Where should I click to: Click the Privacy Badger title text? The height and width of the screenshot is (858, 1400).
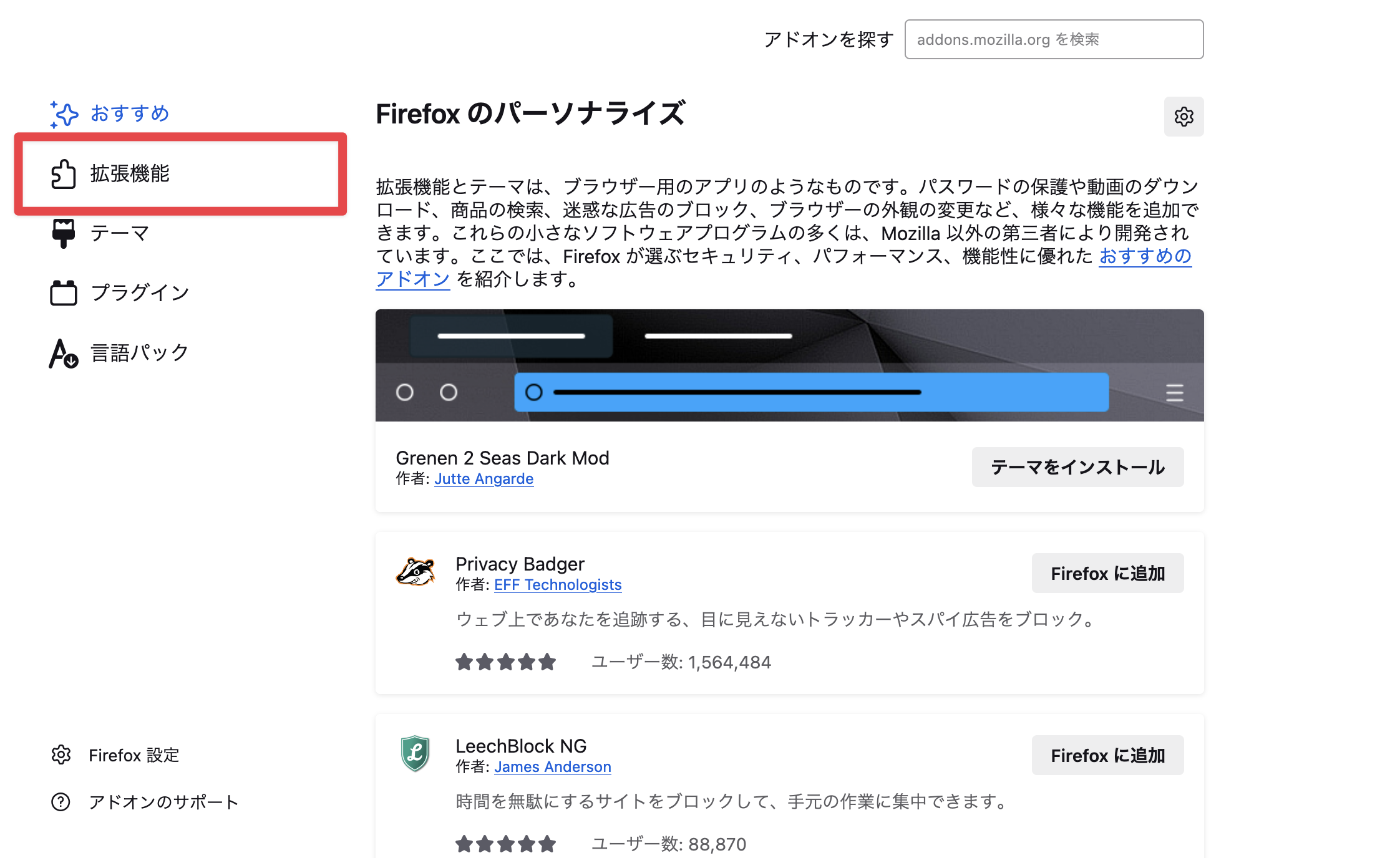coord(520,564)
